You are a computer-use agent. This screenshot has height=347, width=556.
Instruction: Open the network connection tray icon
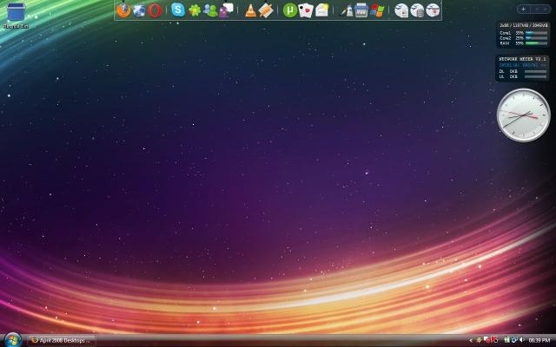pos(514,340)
